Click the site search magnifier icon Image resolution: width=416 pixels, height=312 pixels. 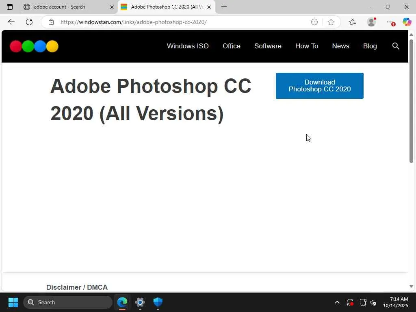396,46
